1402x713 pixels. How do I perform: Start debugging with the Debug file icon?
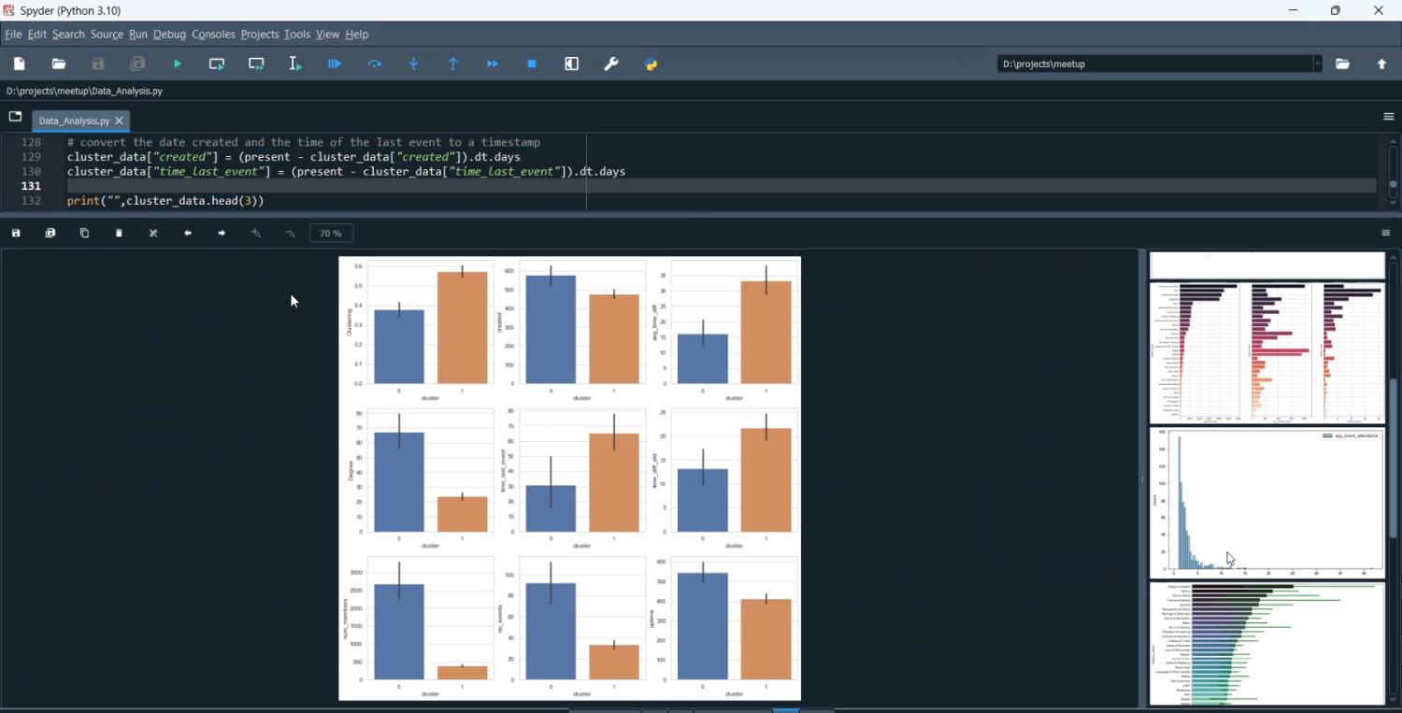pyautogui.click(x=335, y=64)
